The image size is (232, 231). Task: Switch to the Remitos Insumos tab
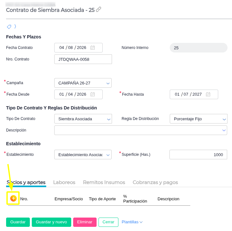[104, 182]
